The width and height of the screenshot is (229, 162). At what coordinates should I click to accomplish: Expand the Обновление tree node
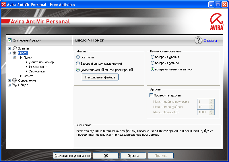[x=9, y=80]
